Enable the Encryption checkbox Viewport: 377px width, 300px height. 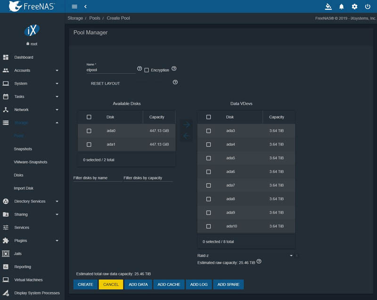coord(147,70)
